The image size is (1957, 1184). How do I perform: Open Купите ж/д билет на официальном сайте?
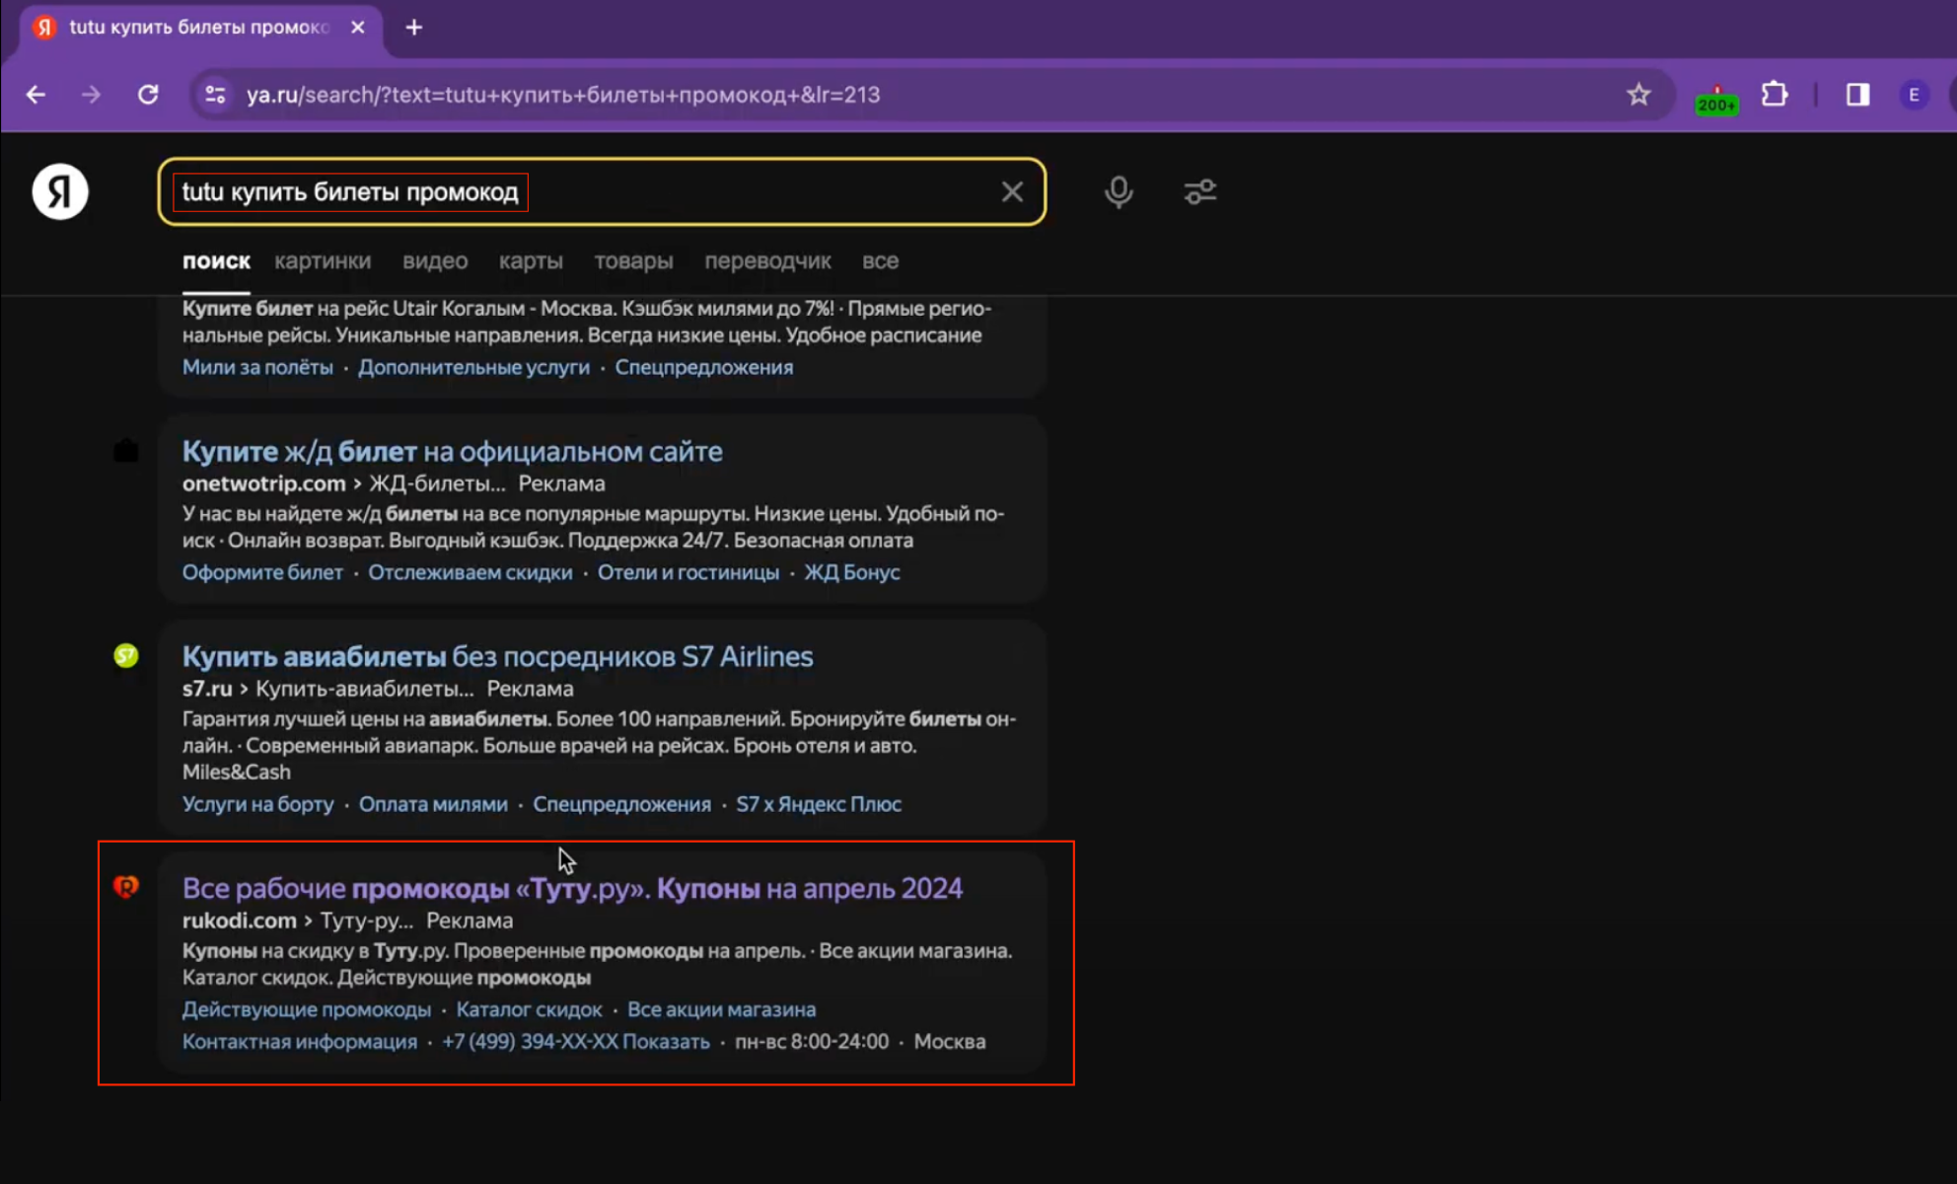tap(452, 451)
